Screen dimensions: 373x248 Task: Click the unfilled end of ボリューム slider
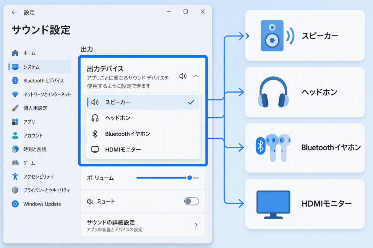coord(196,178)
